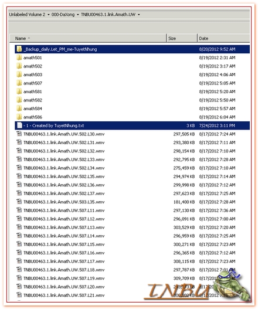Image resolution: width=258 pixels, height=309 pixels.
Task: Select file name TNBU00463.1.link.Amath.UW.507.L19.wmv
Action: pos(64,278)
